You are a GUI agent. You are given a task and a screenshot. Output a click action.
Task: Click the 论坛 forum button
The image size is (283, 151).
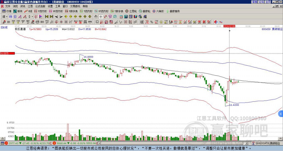(261, 2)
